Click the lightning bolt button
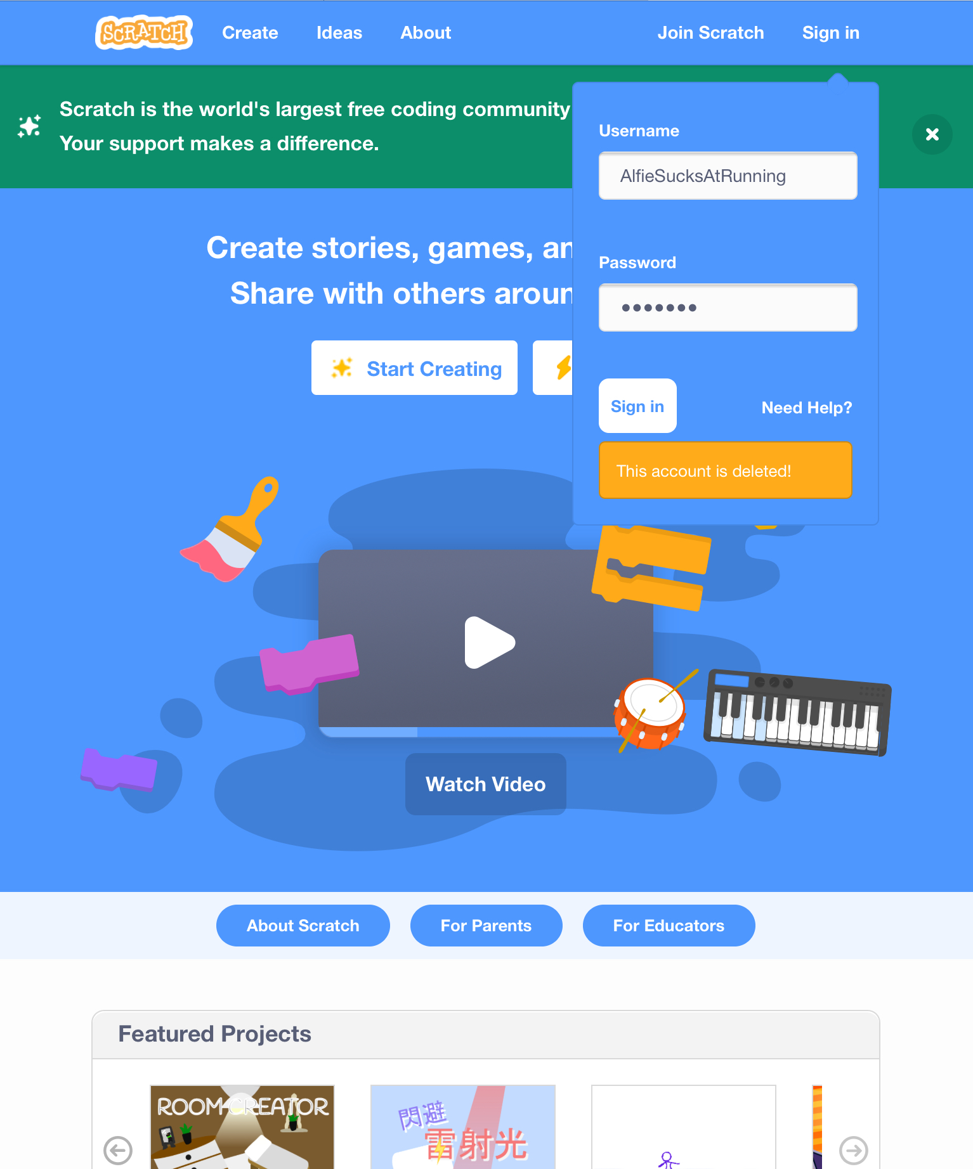973x1169 pixels. (x=553, y=368)
